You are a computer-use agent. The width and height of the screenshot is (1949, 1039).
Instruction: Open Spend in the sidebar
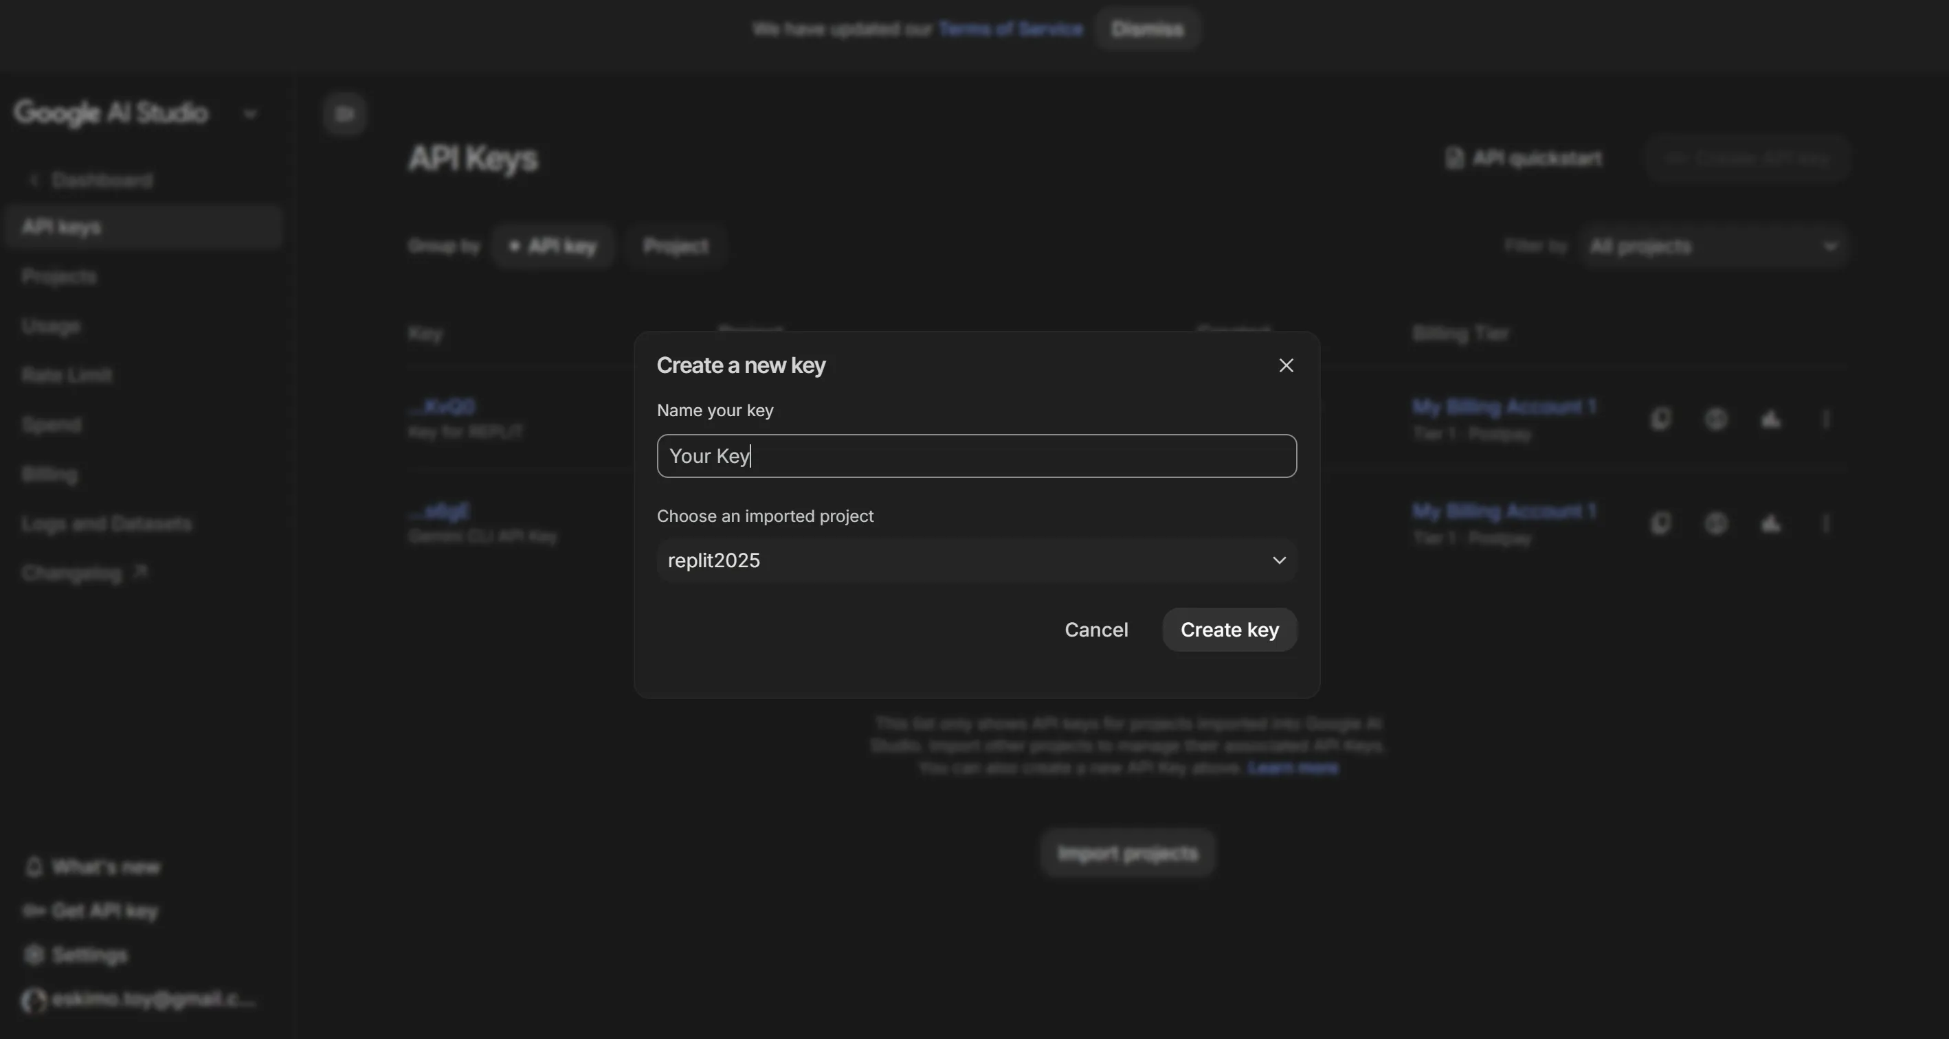(x=51, y=425)
